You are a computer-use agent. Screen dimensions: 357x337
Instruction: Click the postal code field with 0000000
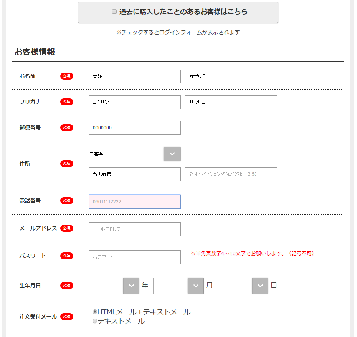[134, 128]
